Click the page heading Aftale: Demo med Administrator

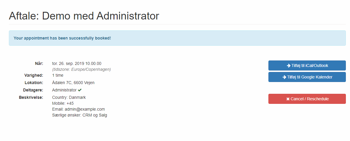84,16
